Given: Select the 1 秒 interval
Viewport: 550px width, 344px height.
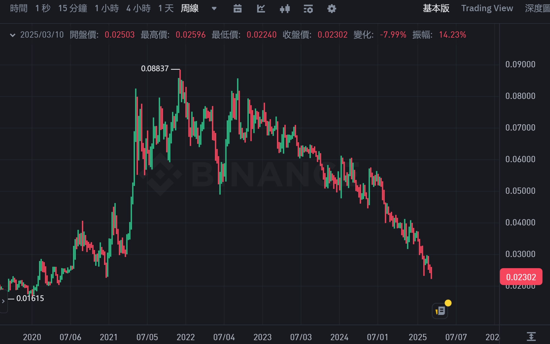Looking at the screenshot, I should (x=43, y=8).
